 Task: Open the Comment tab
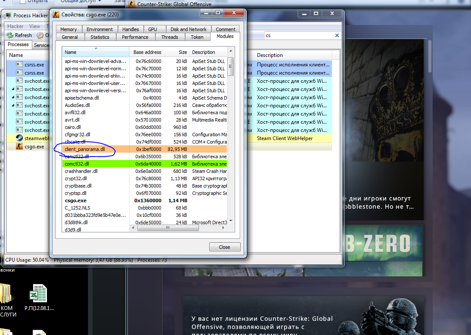click(225, 29)
